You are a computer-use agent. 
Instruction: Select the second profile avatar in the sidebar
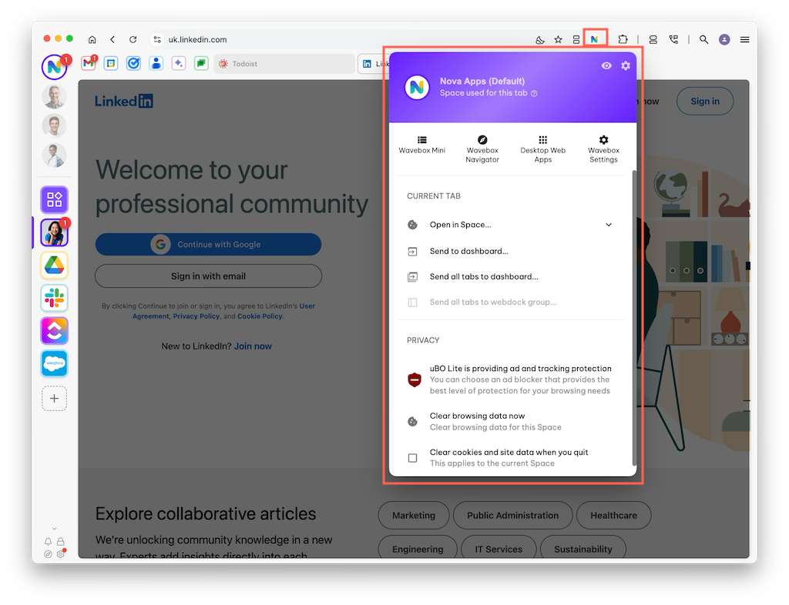(x=55, y=125)
